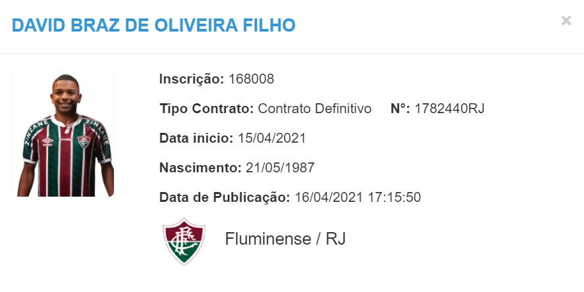Viewport: 584px width, 292px height.
Task: Select the player name heading
Action: pyautogui.click(x=153, y=25)
